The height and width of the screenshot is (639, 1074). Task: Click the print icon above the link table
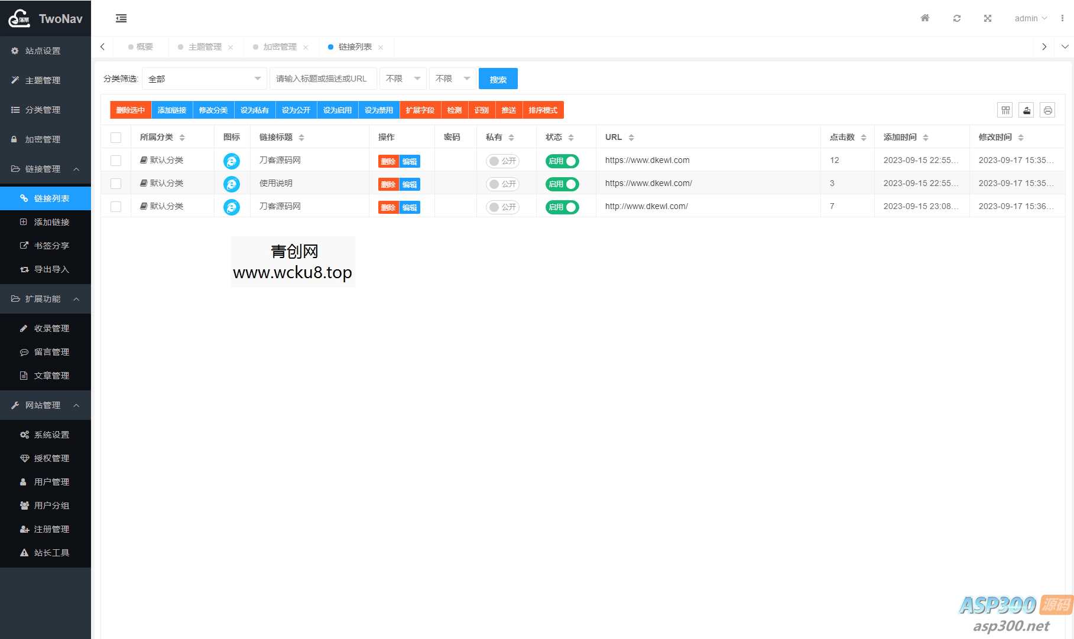click(x=1048, y=110)
